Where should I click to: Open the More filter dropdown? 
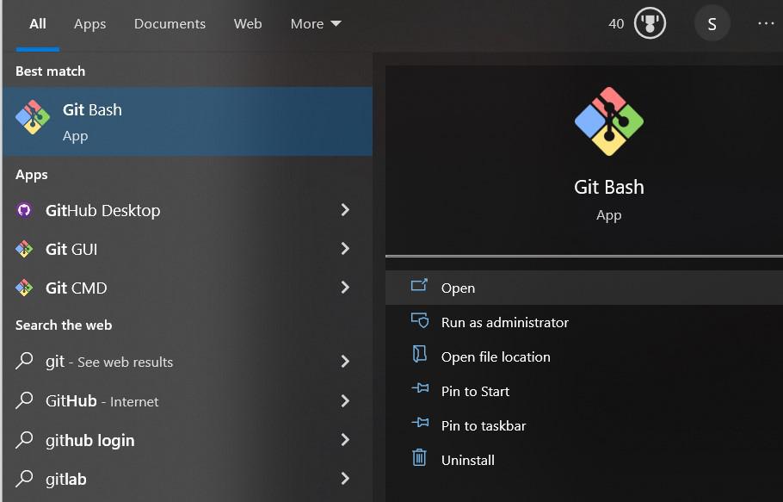[x=316, y=24]
